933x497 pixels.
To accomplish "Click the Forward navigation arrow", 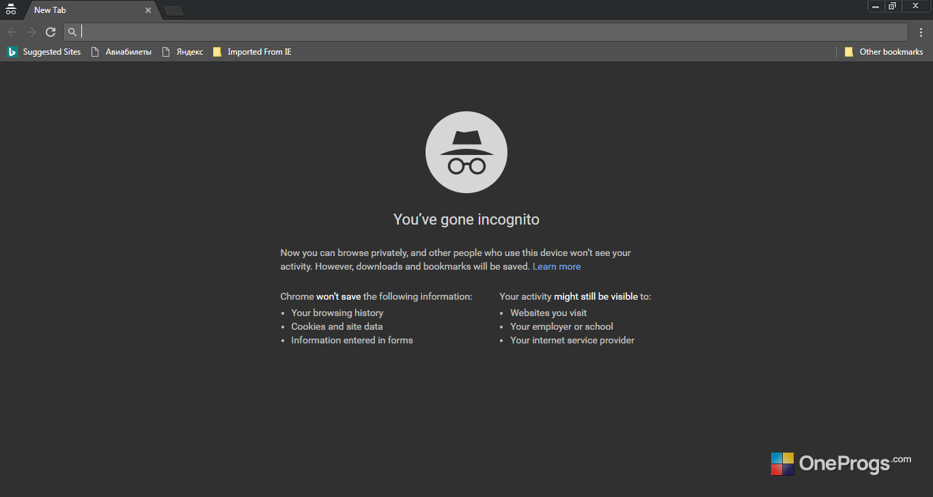I will [31, 32].
